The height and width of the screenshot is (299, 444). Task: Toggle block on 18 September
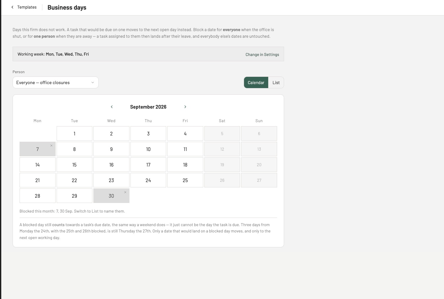point(185,165)
